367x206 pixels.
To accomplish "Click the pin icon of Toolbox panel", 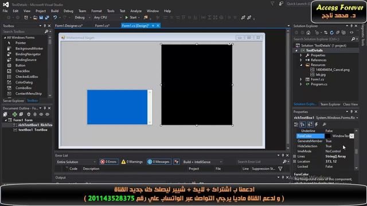I will (x=45, y=26).
